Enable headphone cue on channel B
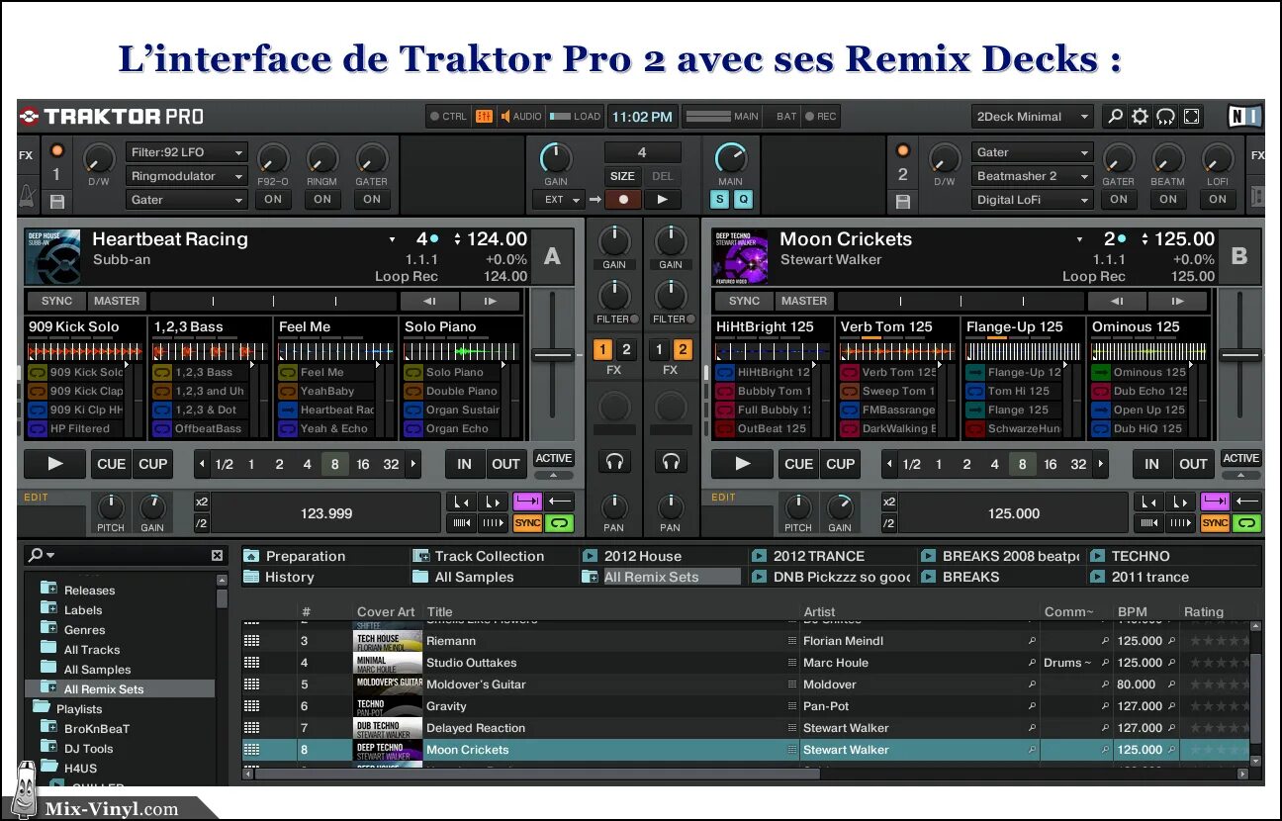Viewport: 1282px width, 821px height. 671,462
